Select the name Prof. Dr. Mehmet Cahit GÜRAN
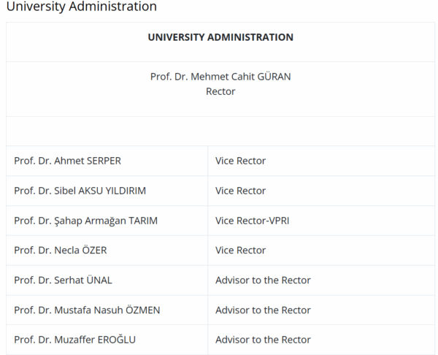The image size is (438, 355). (220, 77)
